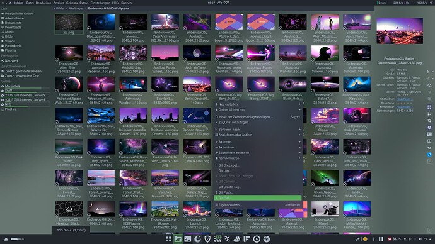This screenshot has height=244, width=435.
Task: Navigate to 'Wallpaper' in the breadcrumb path
Action: [x=76, y=8]
